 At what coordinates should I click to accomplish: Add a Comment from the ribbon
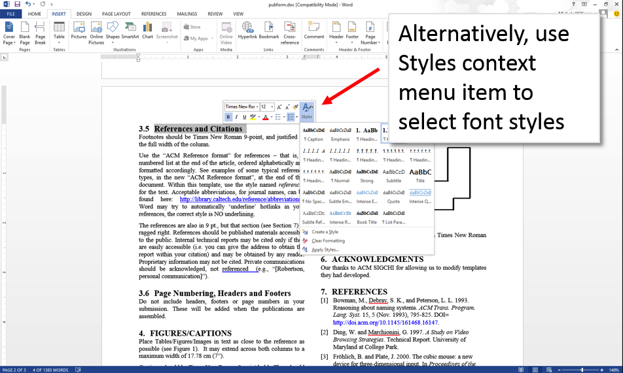[314, 31]
